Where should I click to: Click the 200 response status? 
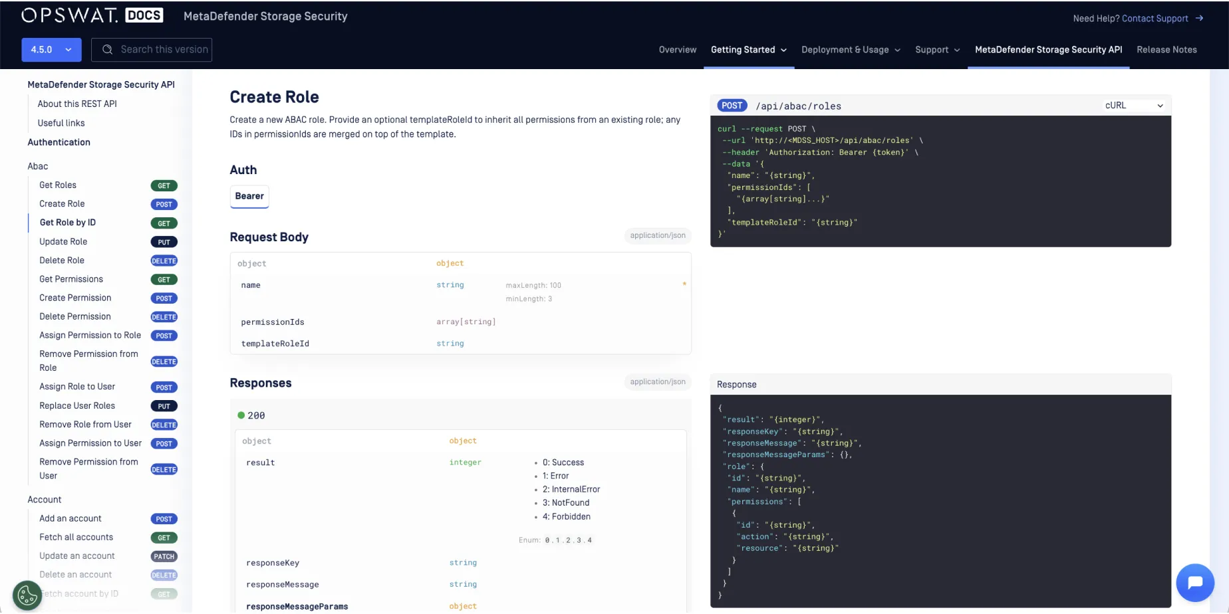[251, 415]
